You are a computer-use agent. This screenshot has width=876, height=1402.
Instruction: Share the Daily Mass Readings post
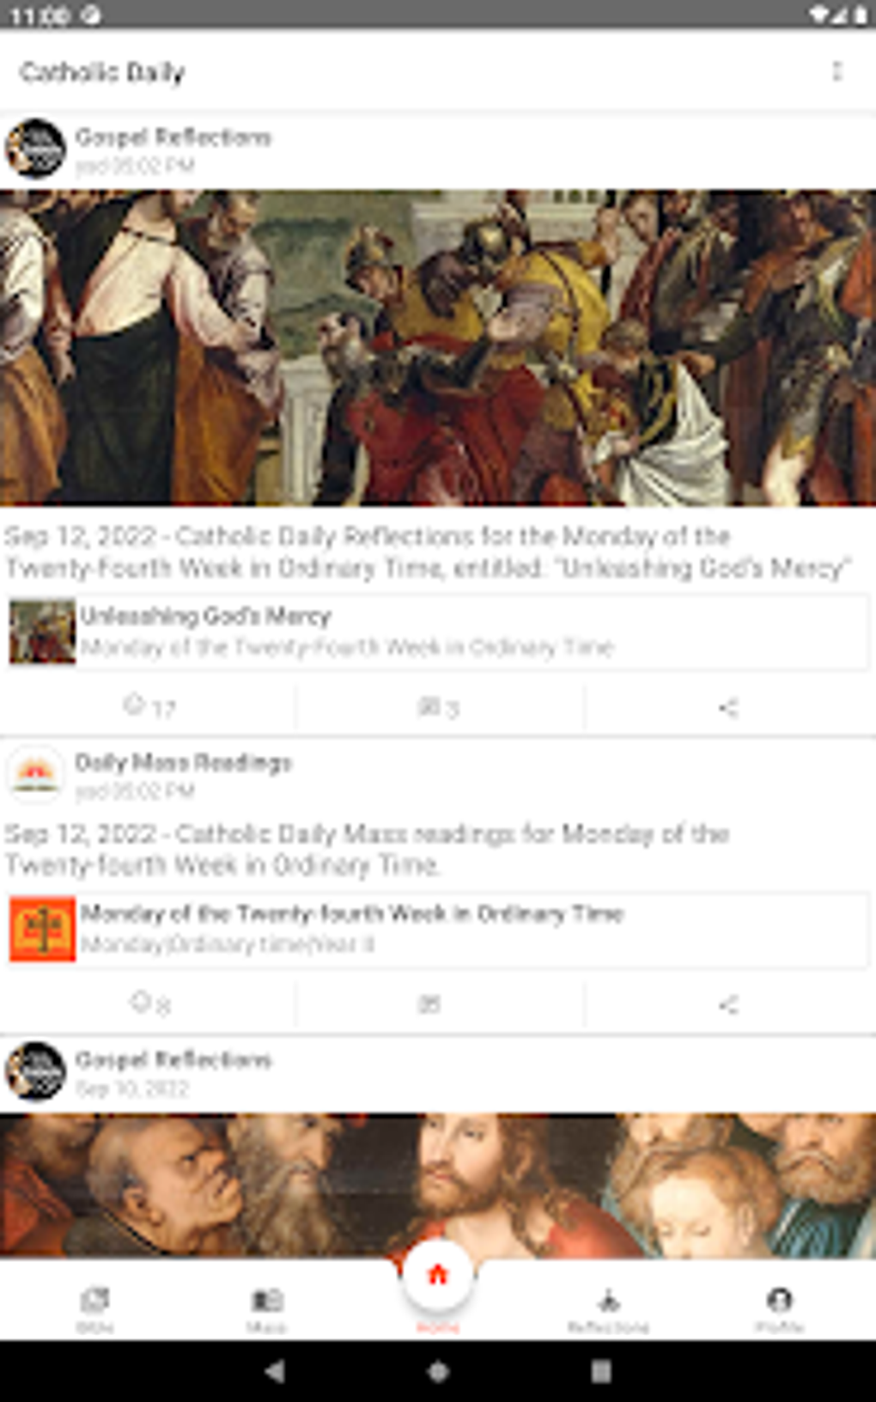pyautogui.click(x=728, y=1004)
